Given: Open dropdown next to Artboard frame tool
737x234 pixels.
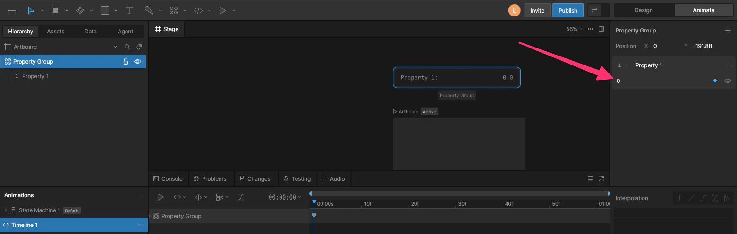Looking at the screenshot, I should pos(67,11).
